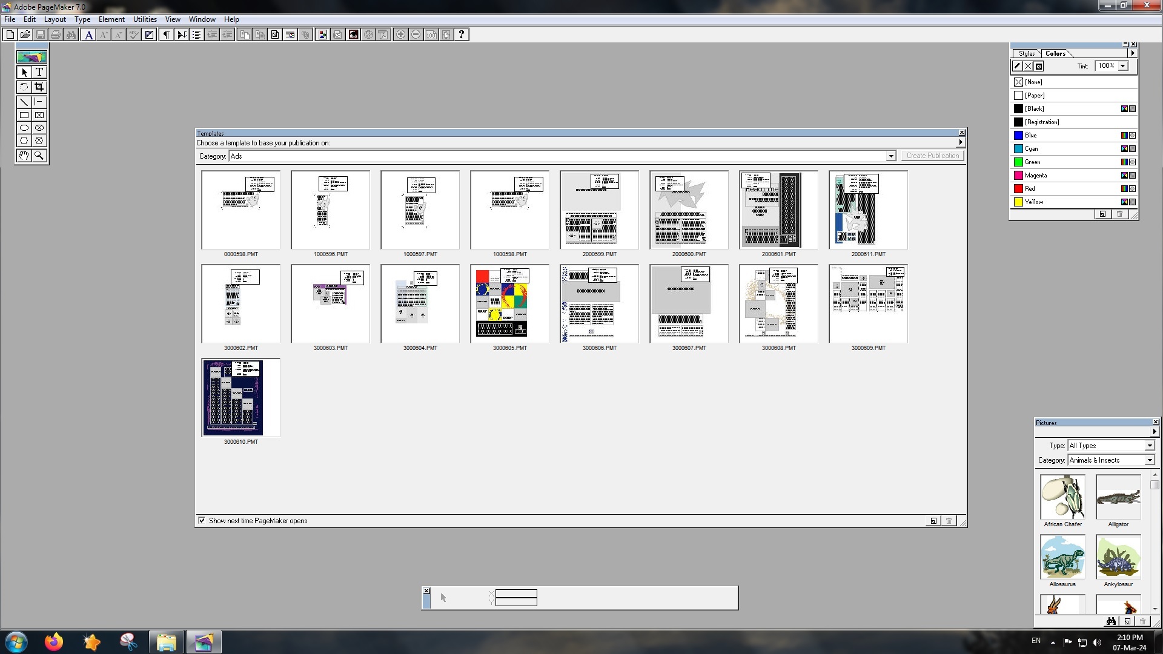Open the Layout menu
1163x654 pixels.
55,19
